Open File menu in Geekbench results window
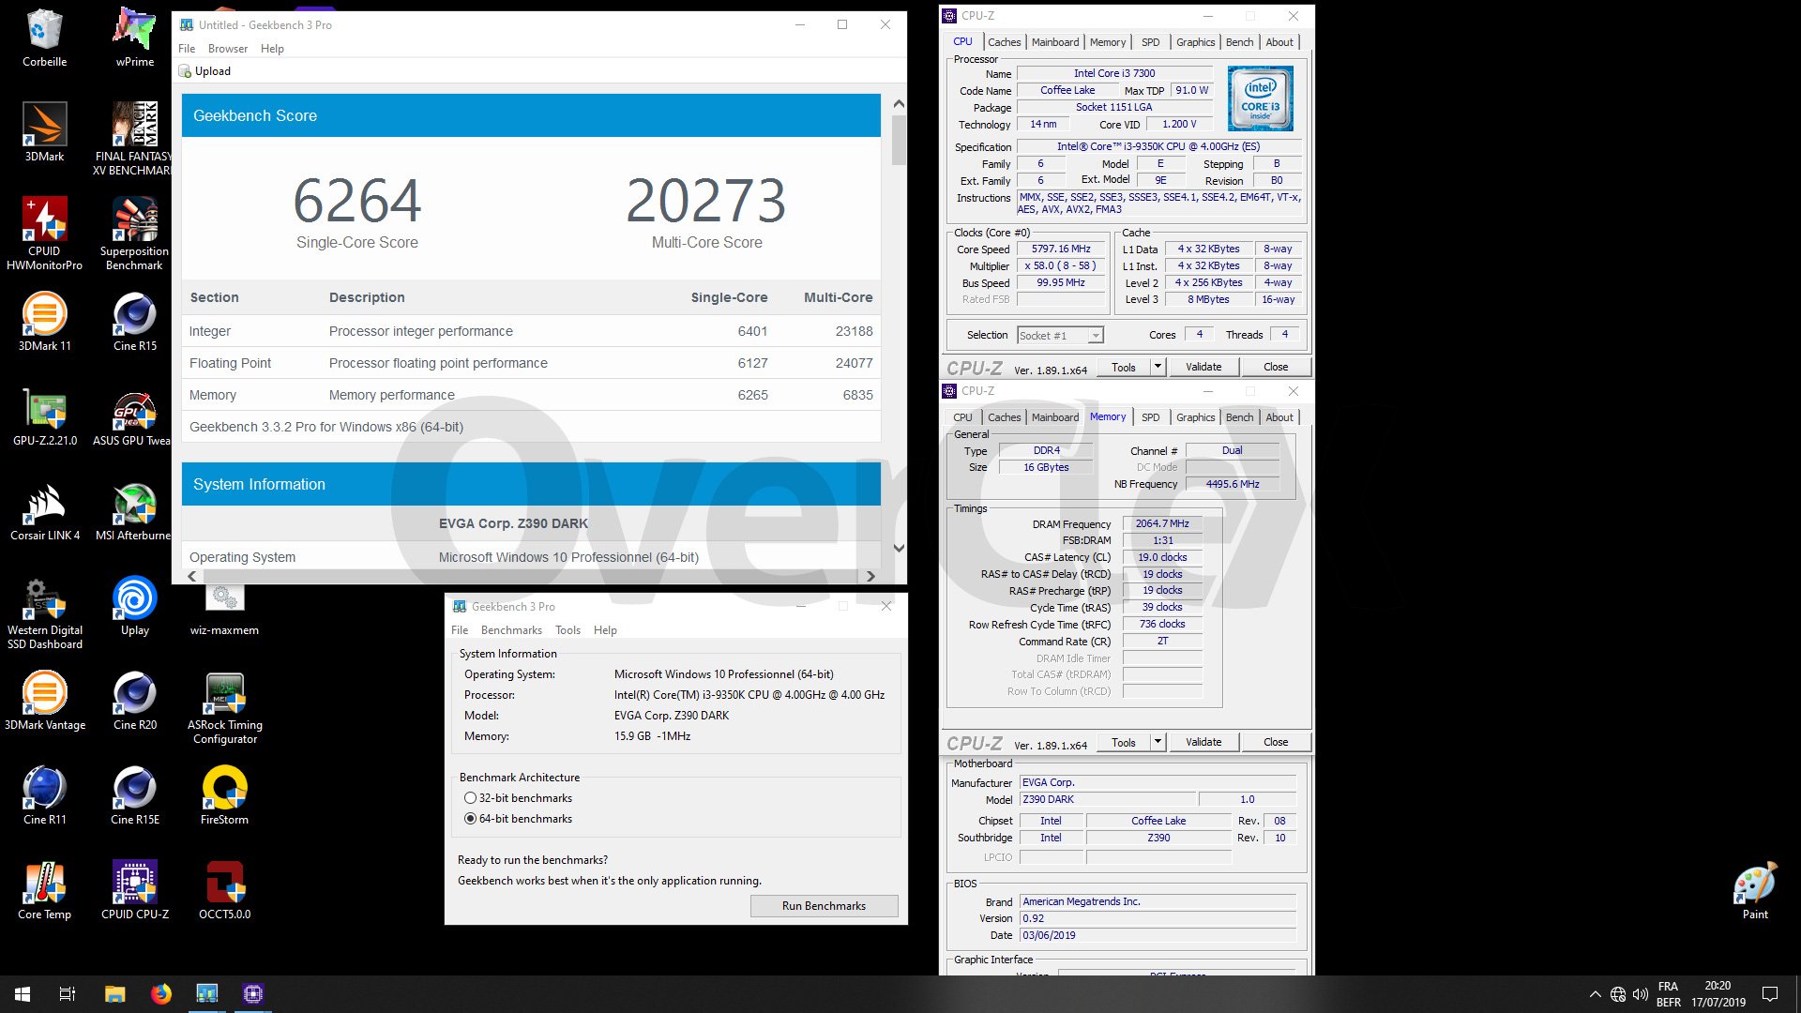Viewport: 1801px width, 1013px height. pos(187,49)
